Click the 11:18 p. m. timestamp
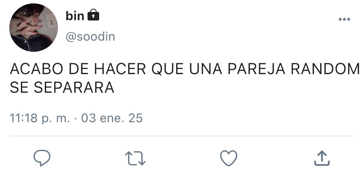Viewport: 364px width, 174px height. tap(40, 118)
